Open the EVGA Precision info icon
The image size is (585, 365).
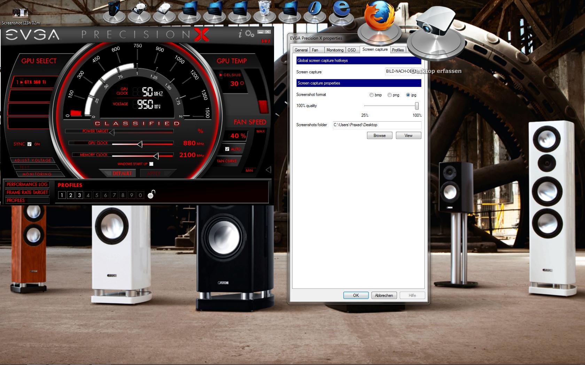click(240, 34)
